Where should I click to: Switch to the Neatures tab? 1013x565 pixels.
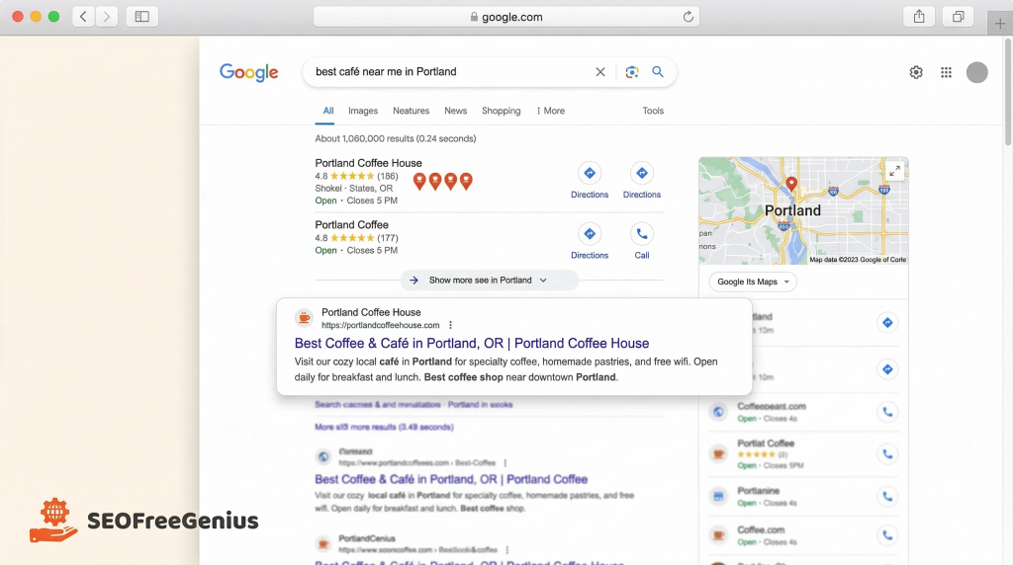pyautogui.click(x=411, y=111)
